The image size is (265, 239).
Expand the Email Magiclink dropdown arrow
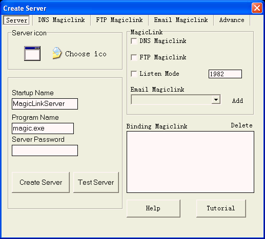point(216,100)
